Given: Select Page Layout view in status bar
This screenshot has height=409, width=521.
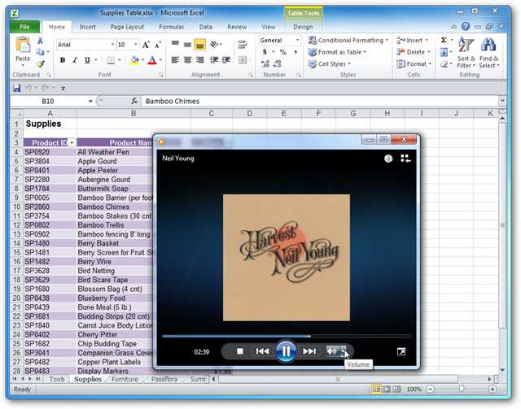Looking at the screenshot, I should point(387,389).
